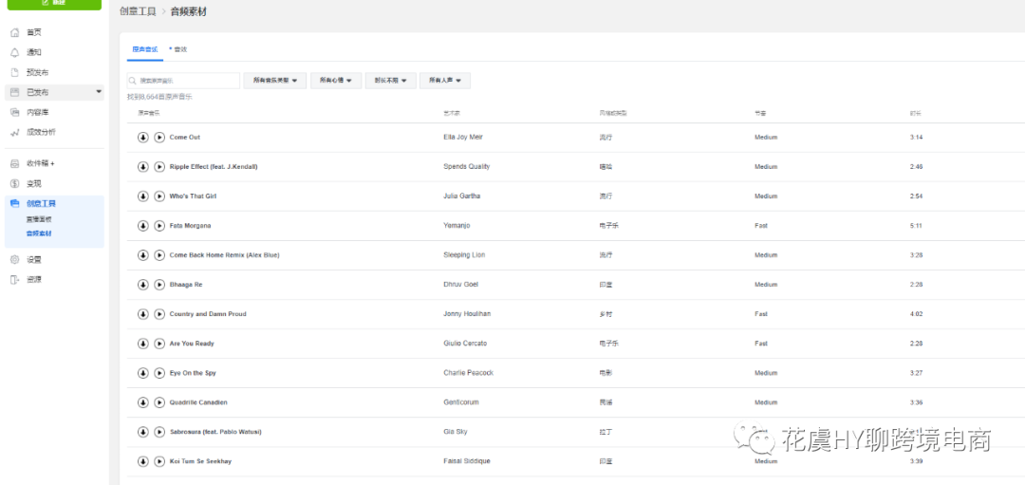
Task: Download Come Back Home Remix (Alex Blue)
Action: pos(143,255)
